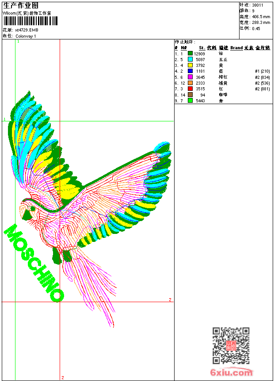The image size is (274, 381).
Task: Click the bright green swatch in stop row 9
Action: (x=190, y=101)
